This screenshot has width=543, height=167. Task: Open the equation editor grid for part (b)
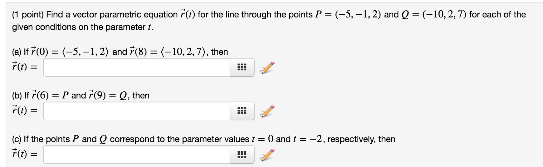(x=242, y=111)
